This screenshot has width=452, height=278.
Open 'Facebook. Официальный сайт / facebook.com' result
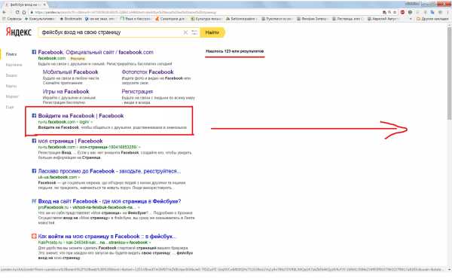tap(96, 52)
